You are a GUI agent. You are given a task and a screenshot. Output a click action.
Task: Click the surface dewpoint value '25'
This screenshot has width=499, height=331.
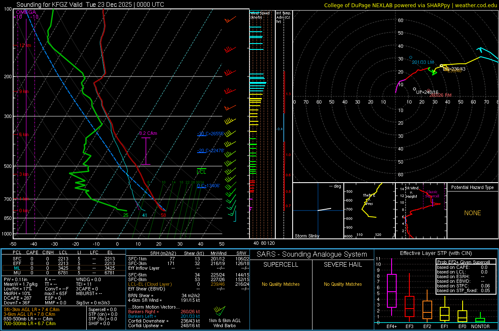(126, 215)
